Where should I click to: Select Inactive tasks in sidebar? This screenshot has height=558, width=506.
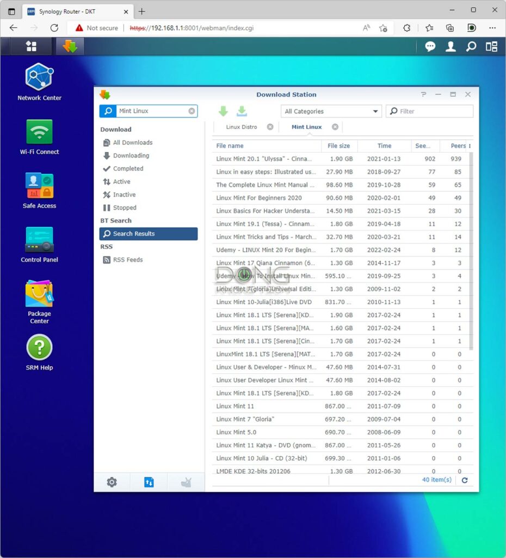(124, 195)
